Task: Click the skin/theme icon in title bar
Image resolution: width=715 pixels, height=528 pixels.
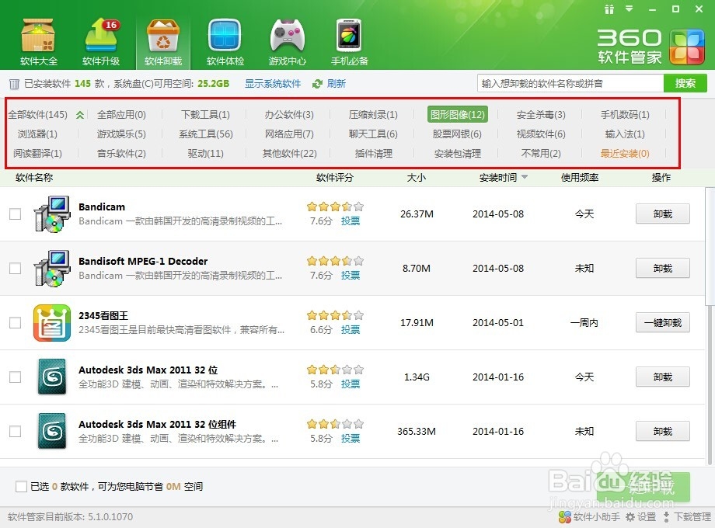Action: (609, 9)
